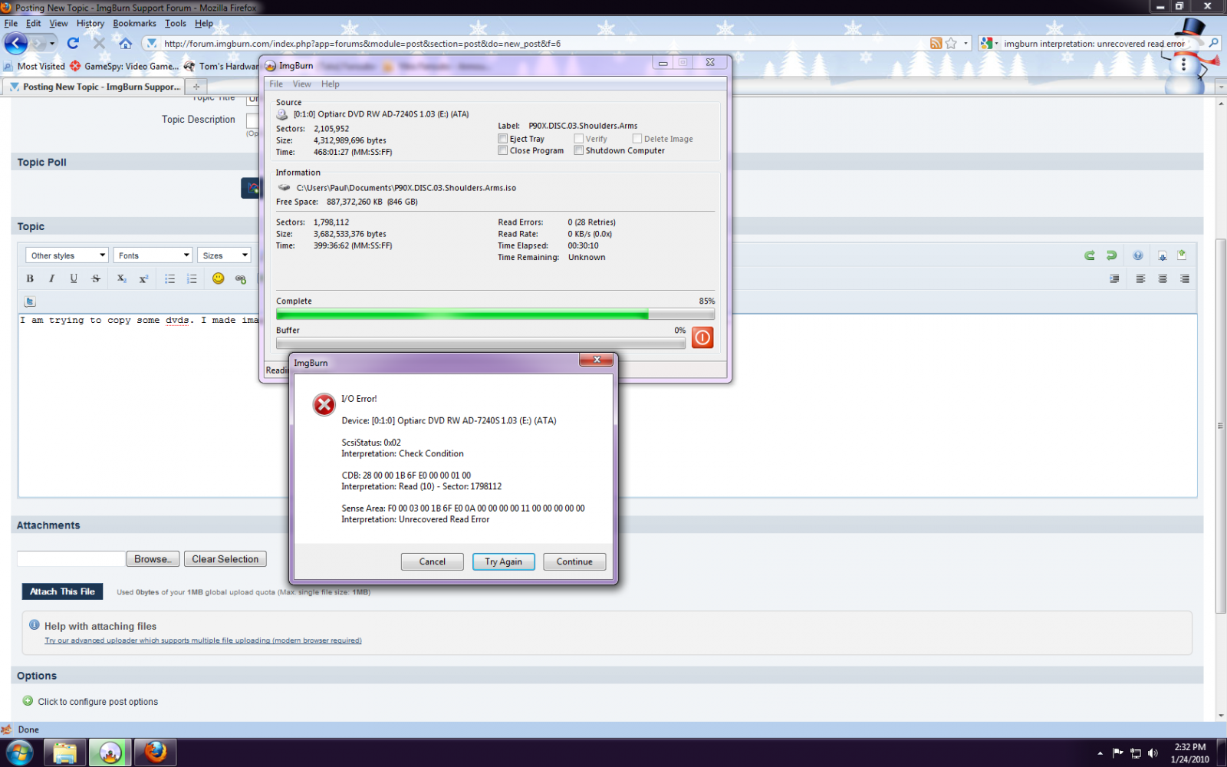The image size is (1227, 767).
Task: Go back to previous page in Firefox
Action: 16,43
